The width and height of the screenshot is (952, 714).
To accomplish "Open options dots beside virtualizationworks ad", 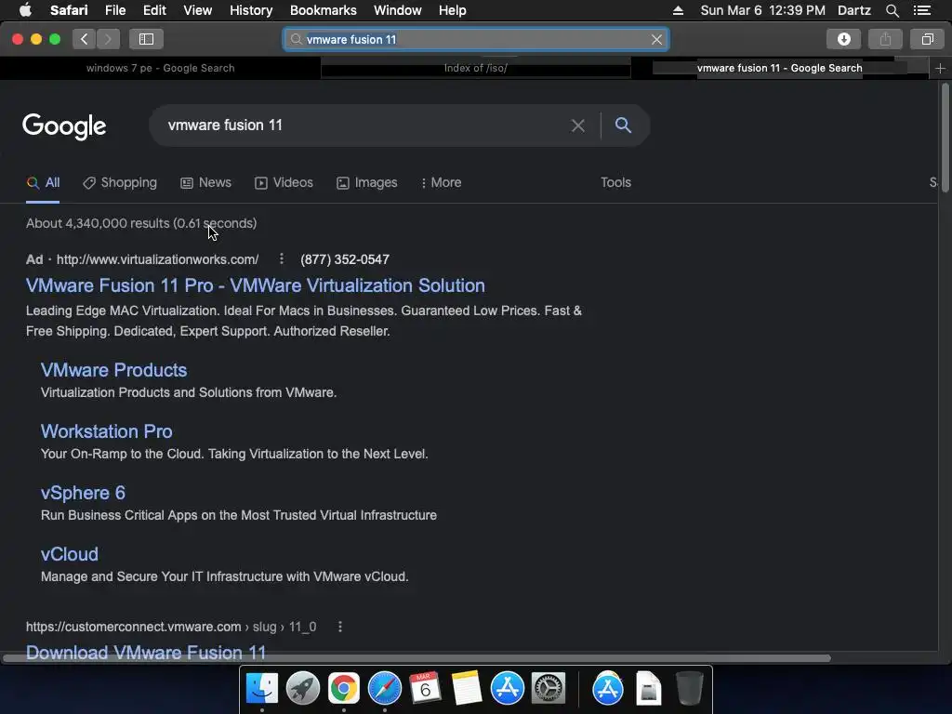I will point(281,259).
